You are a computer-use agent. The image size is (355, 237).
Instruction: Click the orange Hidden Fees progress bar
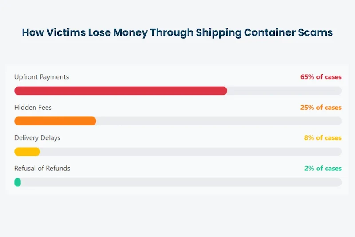(55, 121)
